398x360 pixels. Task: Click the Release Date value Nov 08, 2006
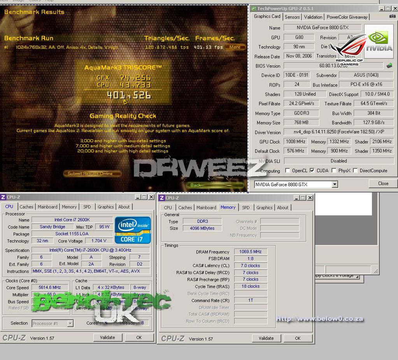[x=299, y=56]
